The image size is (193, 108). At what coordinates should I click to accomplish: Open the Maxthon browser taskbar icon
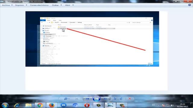click(63, 105)
